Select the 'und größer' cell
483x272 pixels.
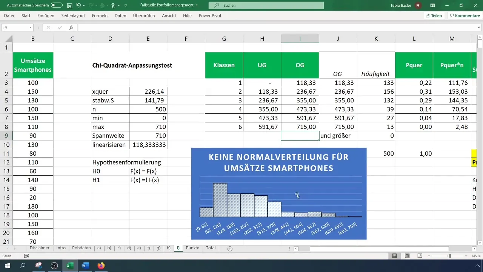(338, 136)
